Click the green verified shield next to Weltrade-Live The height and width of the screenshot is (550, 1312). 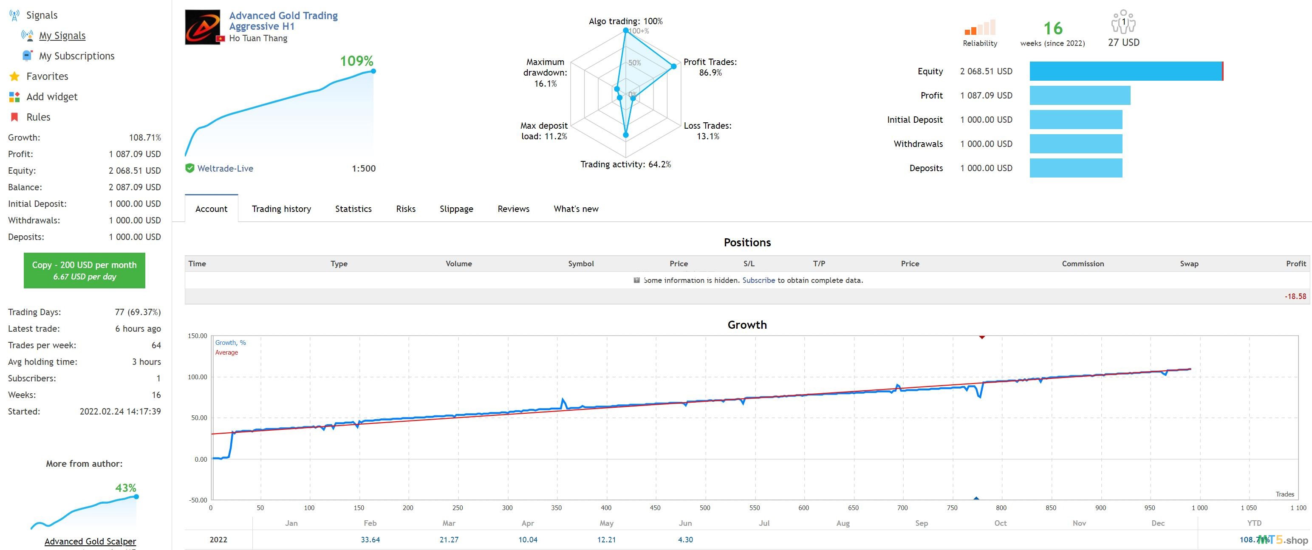[190, 168]
